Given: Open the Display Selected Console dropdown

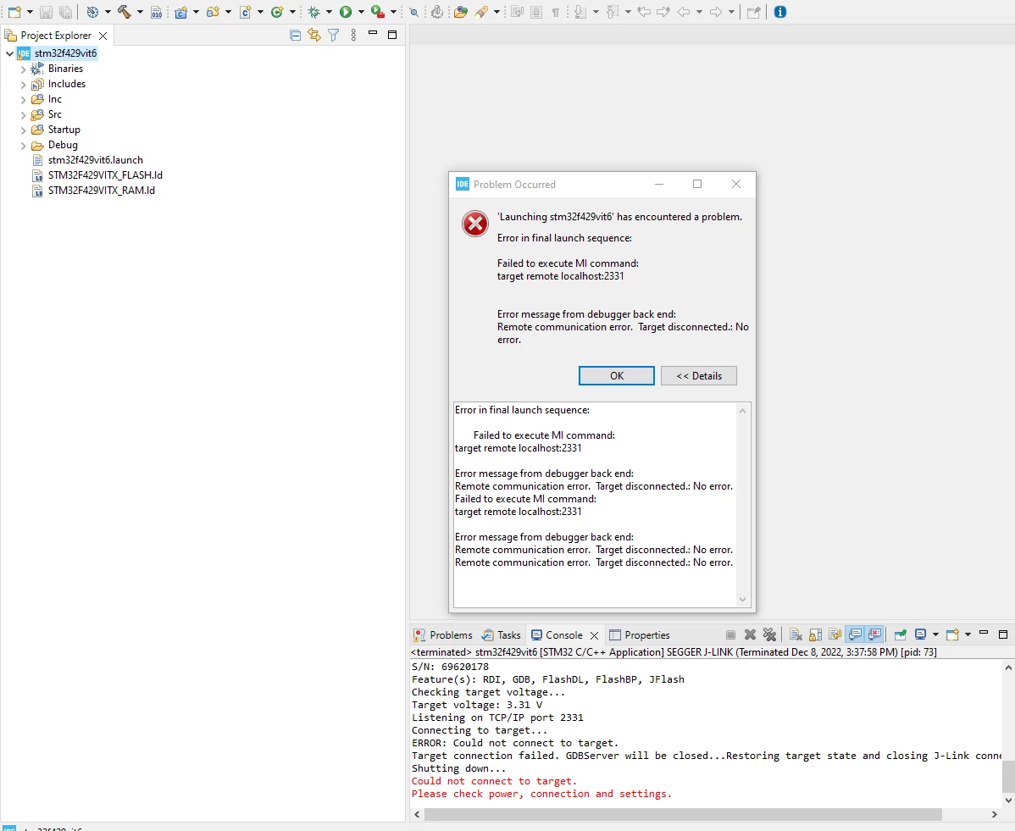Looking at the screenshot, I should tap(935, 634).
